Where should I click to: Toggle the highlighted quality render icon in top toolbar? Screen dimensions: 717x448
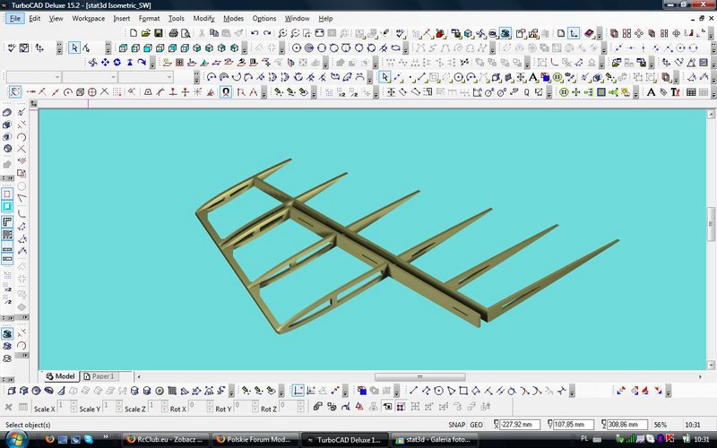(x=505, y=33)
